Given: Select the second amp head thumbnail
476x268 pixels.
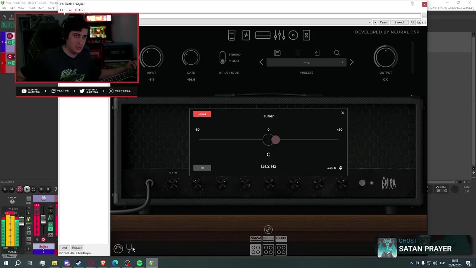Looking at the screenshot, I should coord(268,239).
